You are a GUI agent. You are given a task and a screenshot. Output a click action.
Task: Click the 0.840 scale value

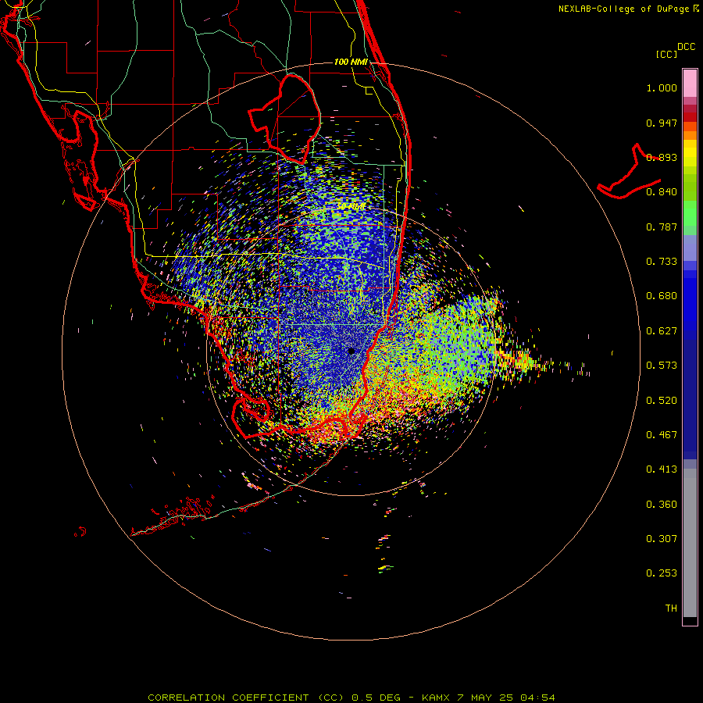662,192
